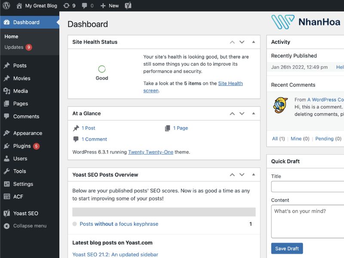344x258 pixels.
Task: Click the bubble icon beside 1 Comment
Action: (76, 139)
